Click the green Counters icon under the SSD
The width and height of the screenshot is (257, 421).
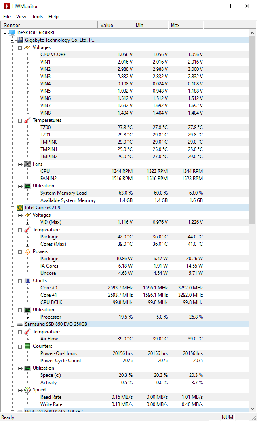[27, 346]
